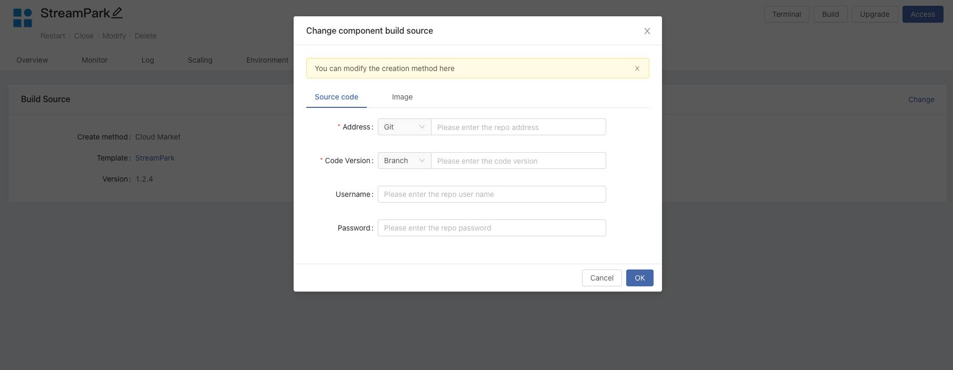Open the StreamPark template link
Image resolution: width=953 pixels, height=370 pixels.
[155, 158]
